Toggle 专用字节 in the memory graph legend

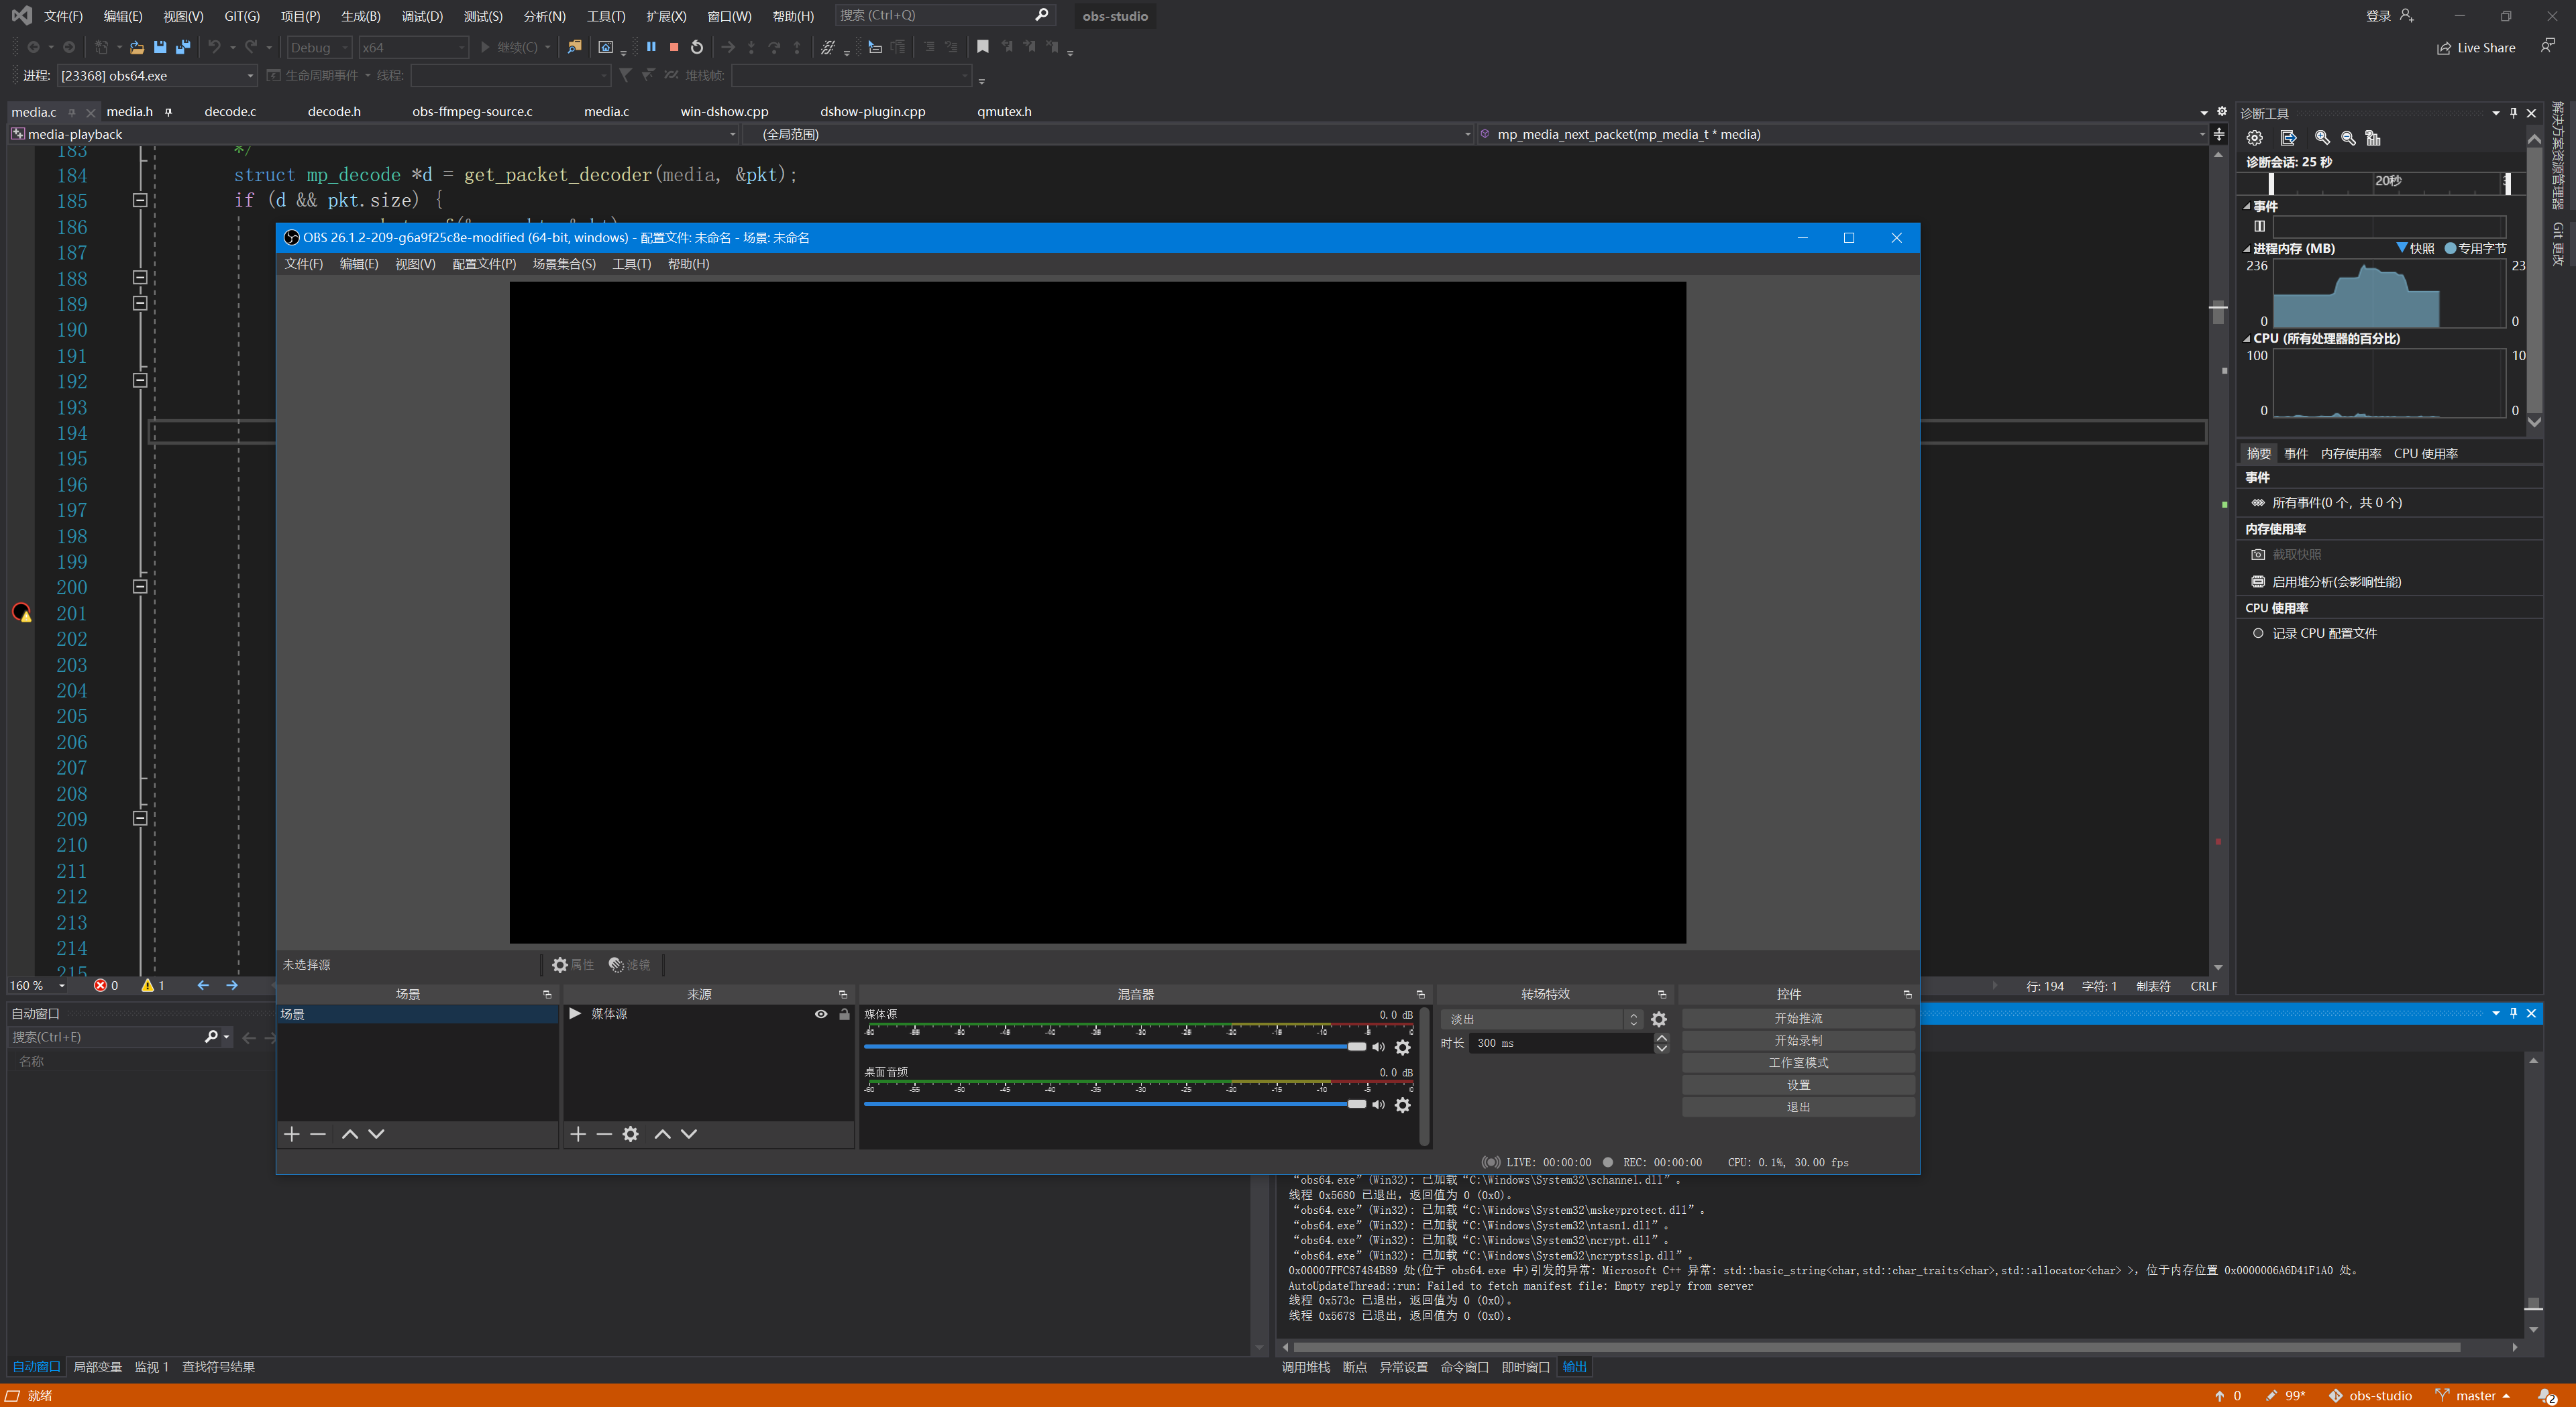pos(2477,248)
